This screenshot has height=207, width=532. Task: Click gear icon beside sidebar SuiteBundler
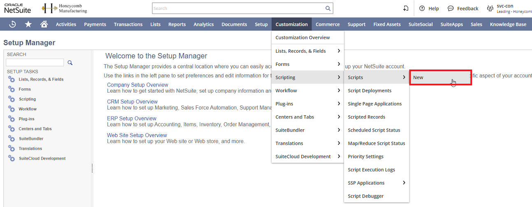click(12, 139)
